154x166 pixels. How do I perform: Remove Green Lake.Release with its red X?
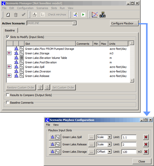pos(146,144)
